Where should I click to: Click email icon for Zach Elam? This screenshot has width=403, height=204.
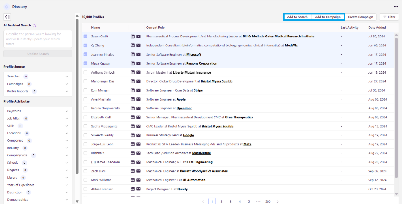pos(138,171)
